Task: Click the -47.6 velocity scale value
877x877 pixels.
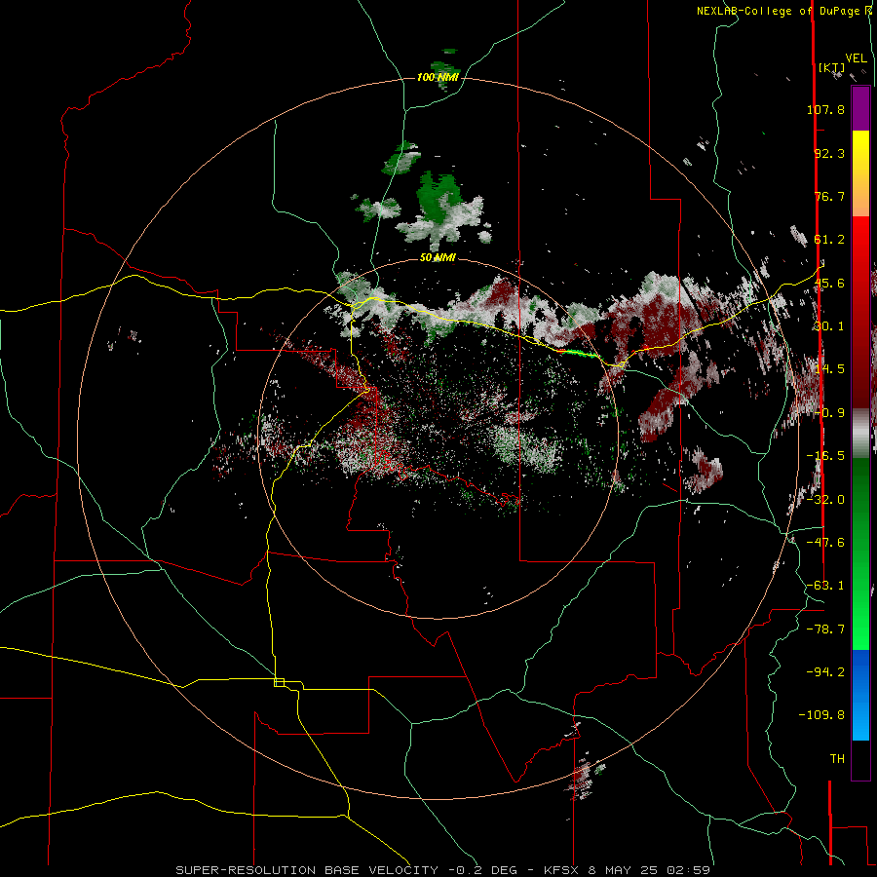Action: point(825,543)
